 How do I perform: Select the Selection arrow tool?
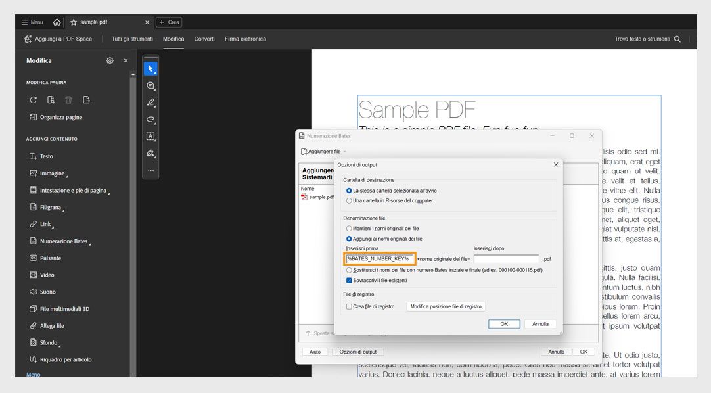[x=150, y=68]
